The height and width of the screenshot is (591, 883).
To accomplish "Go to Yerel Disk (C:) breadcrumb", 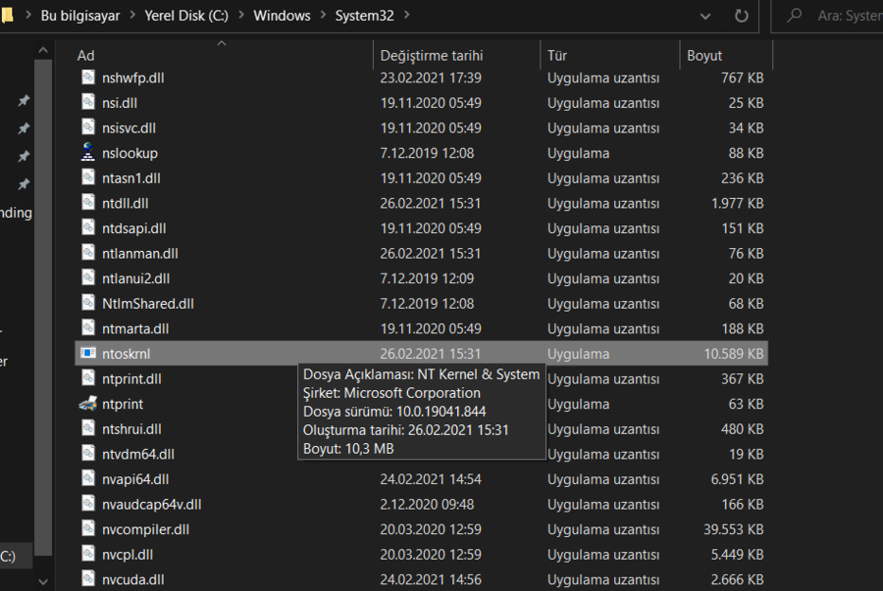I will (x=186, y=16).
